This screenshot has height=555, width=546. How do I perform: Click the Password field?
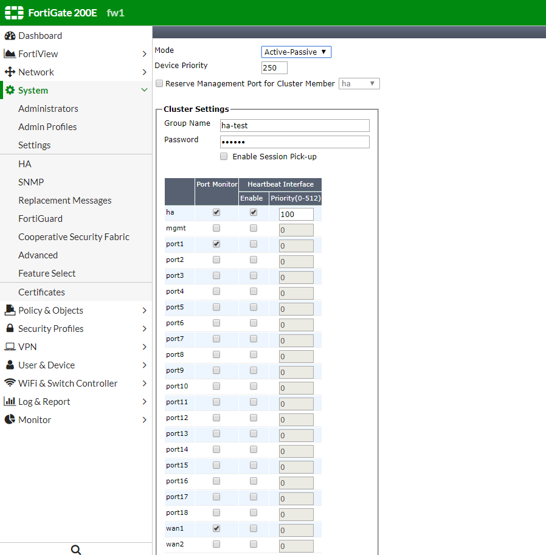tap(295, 142)
